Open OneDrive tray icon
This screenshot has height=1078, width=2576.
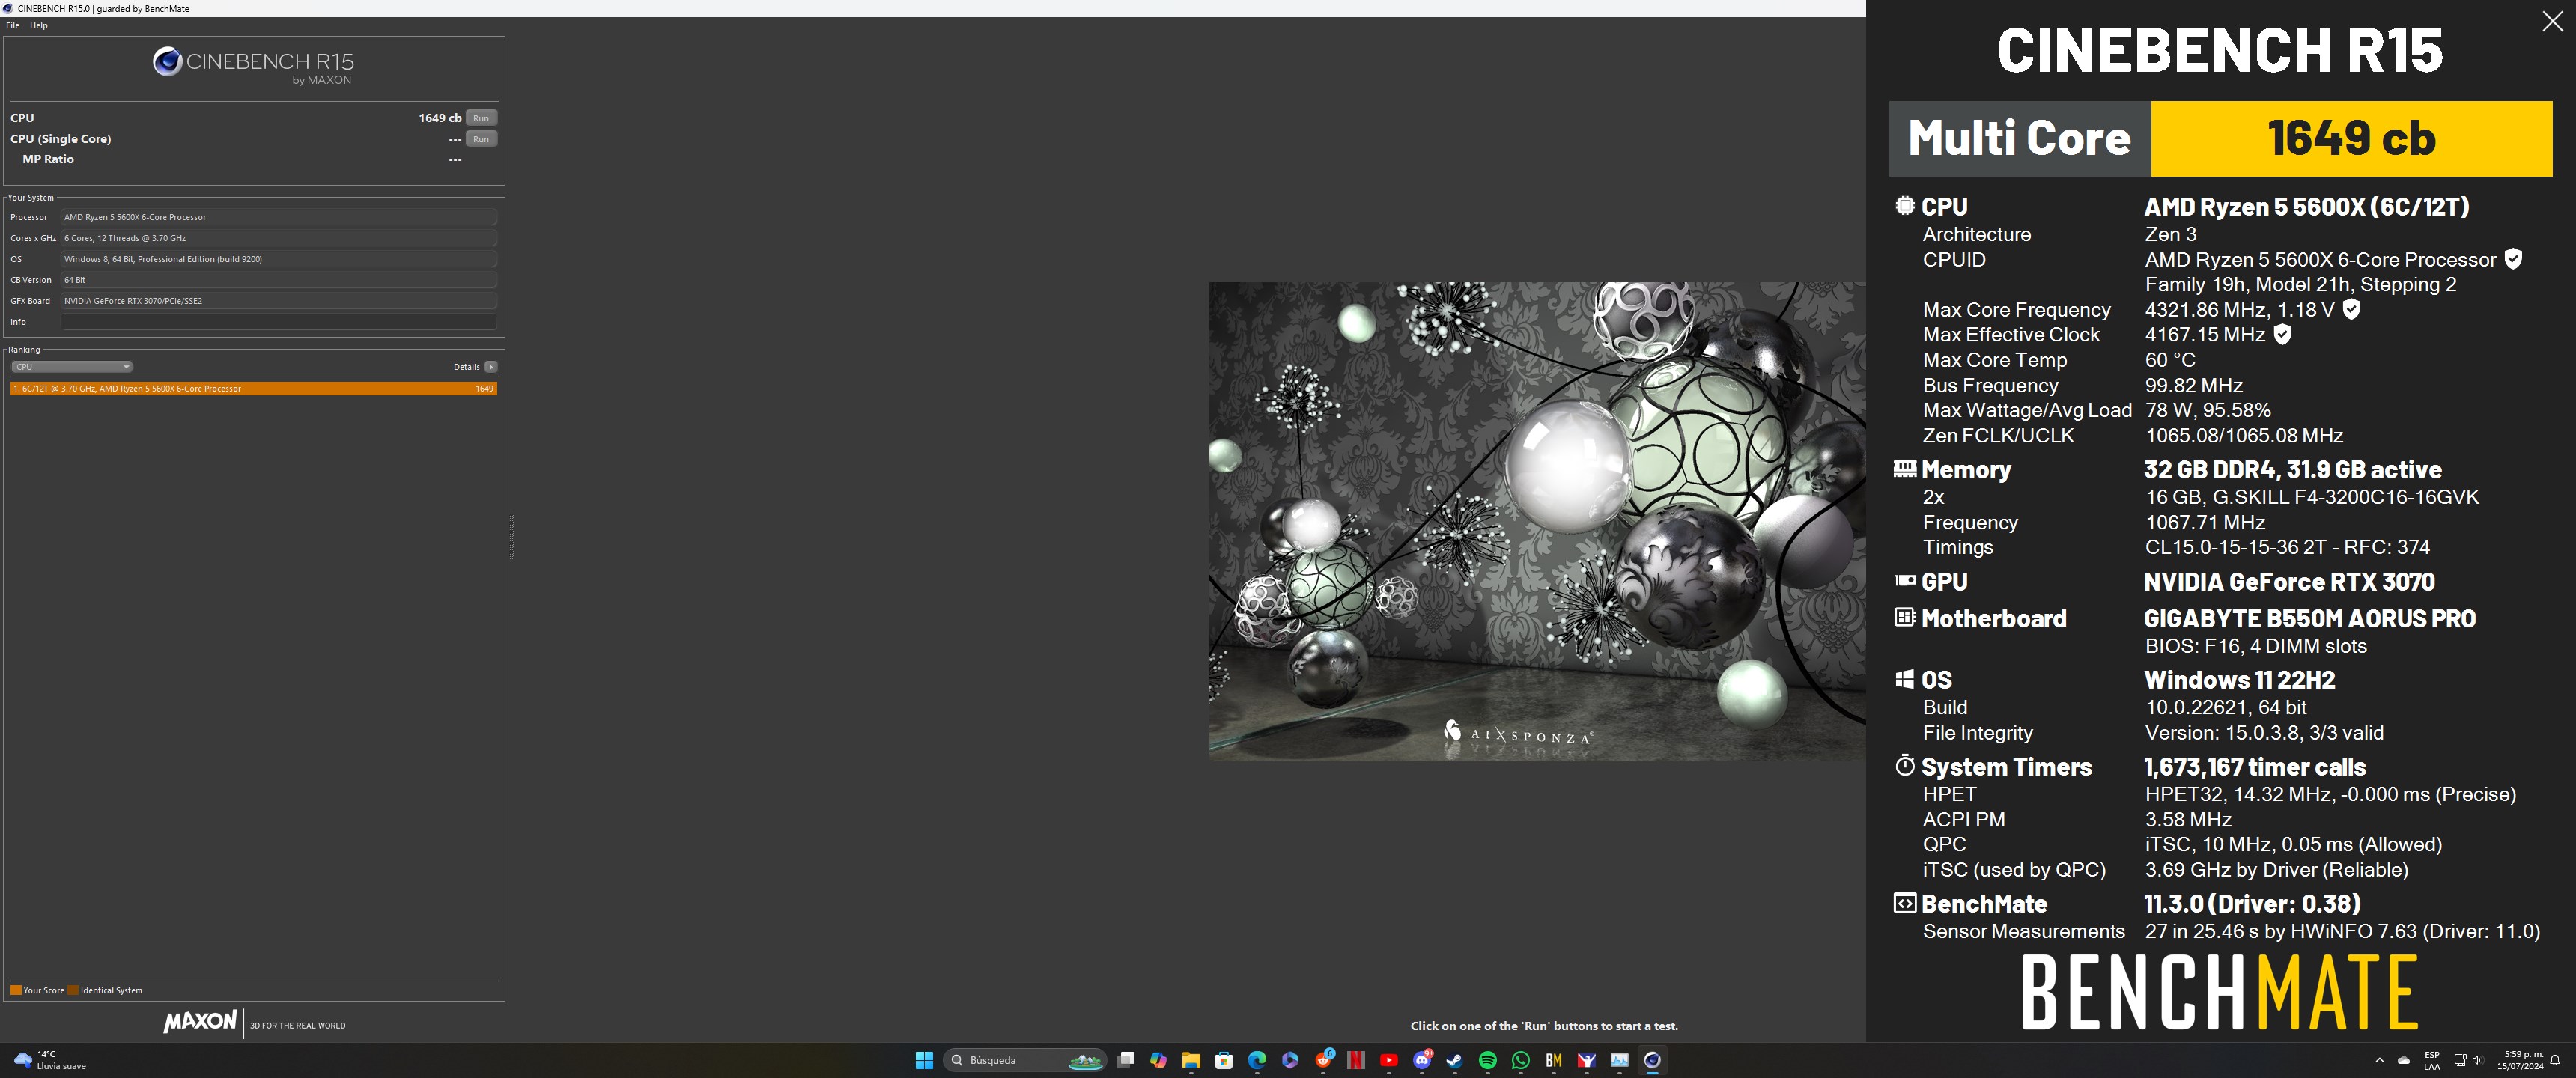click(2404, 1060)
